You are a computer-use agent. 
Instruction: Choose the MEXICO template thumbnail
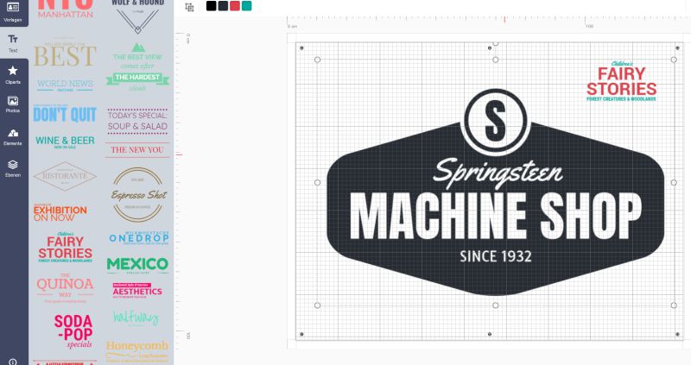(x=137, y=265)
